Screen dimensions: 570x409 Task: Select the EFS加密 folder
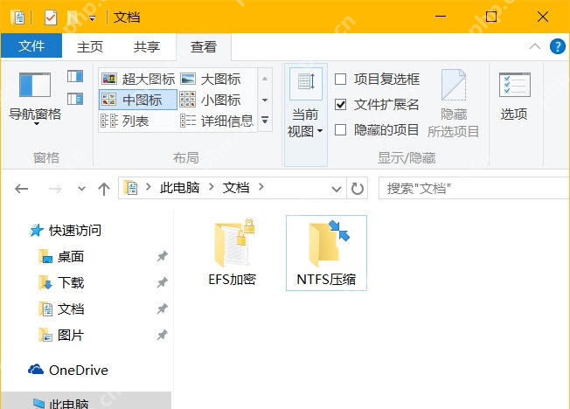(232, 253)
